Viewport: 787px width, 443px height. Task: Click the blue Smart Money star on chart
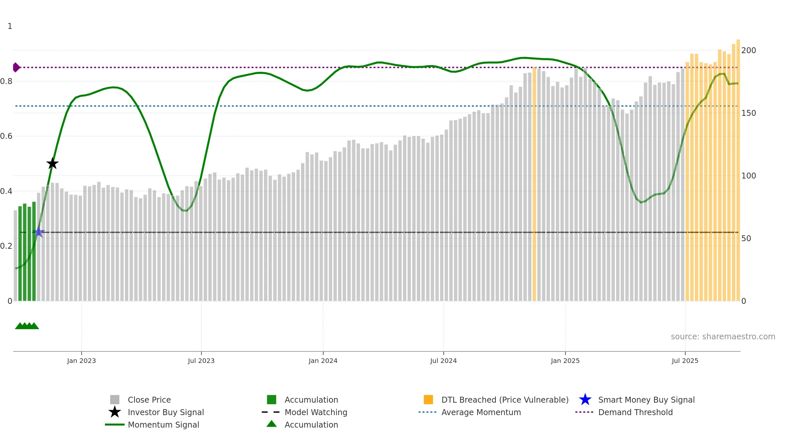click(x=39, y=232)
